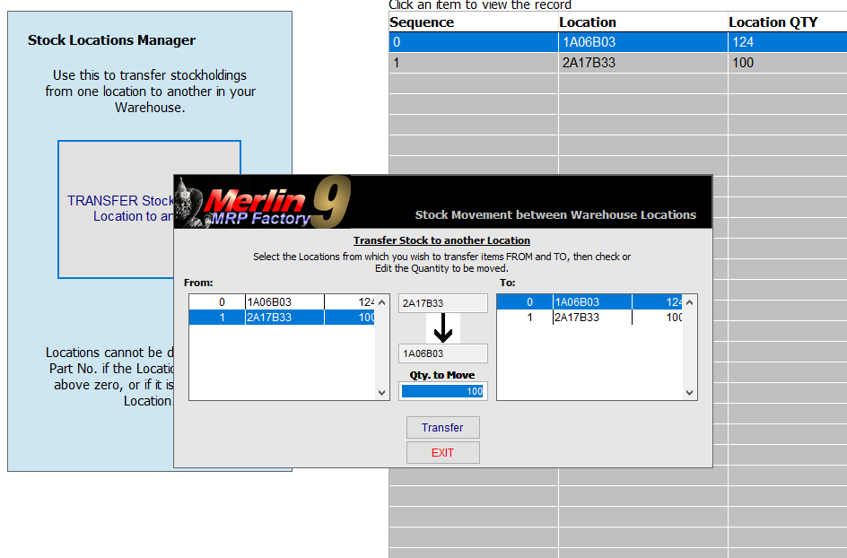Click the Sequence column header

422,22
